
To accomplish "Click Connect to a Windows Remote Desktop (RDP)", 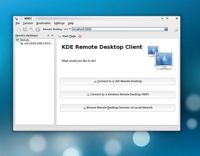I will (117, 95).
